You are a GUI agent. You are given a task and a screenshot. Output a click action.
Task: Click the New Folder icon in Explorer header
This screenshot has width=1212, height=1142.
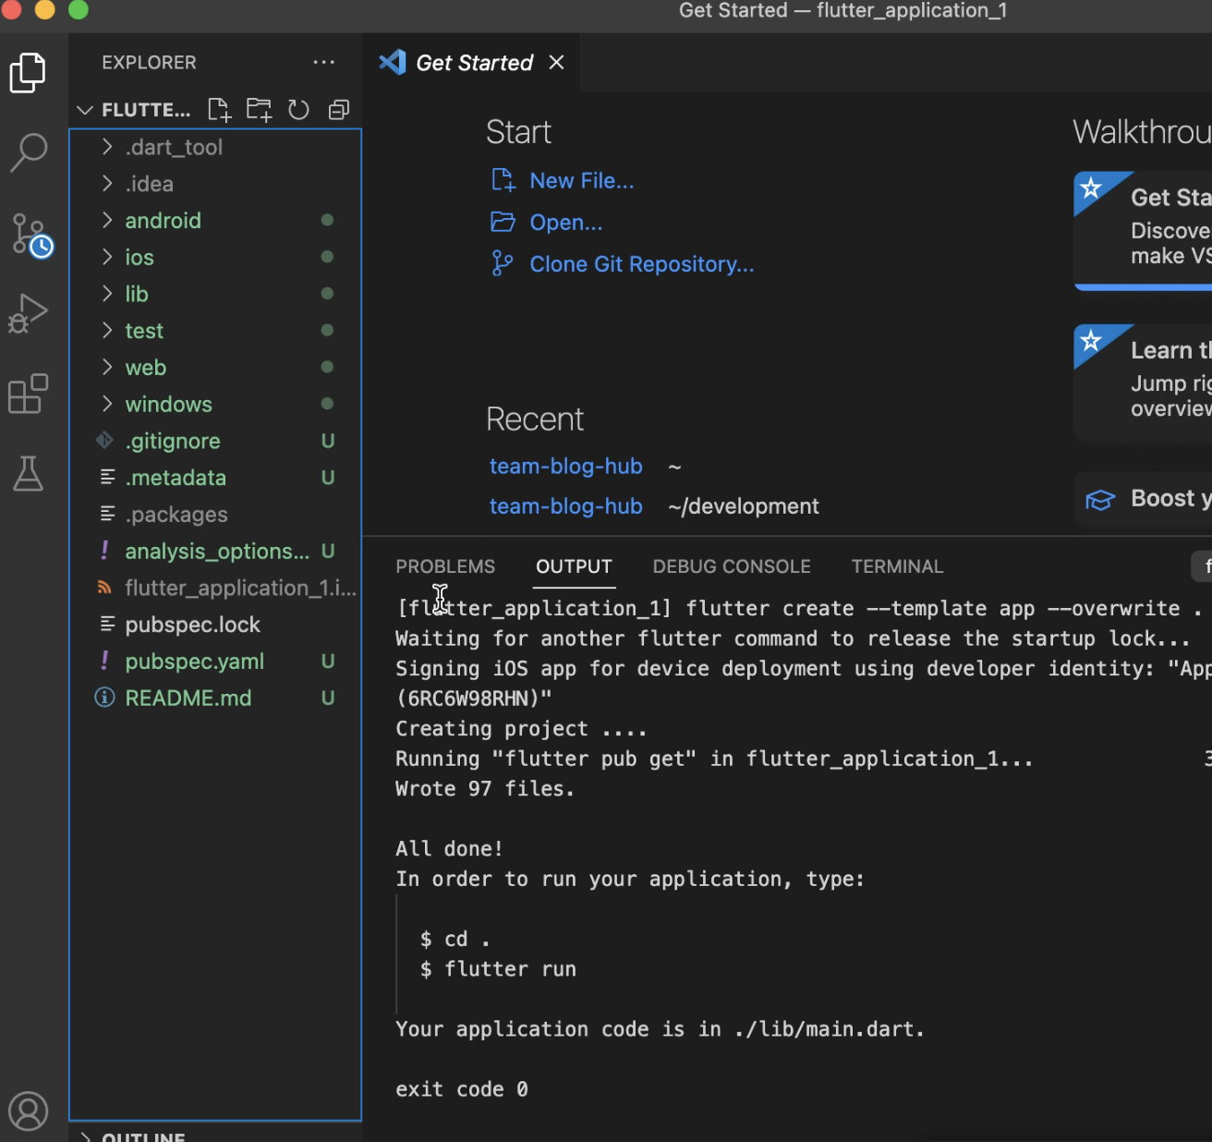coord(259,110)
